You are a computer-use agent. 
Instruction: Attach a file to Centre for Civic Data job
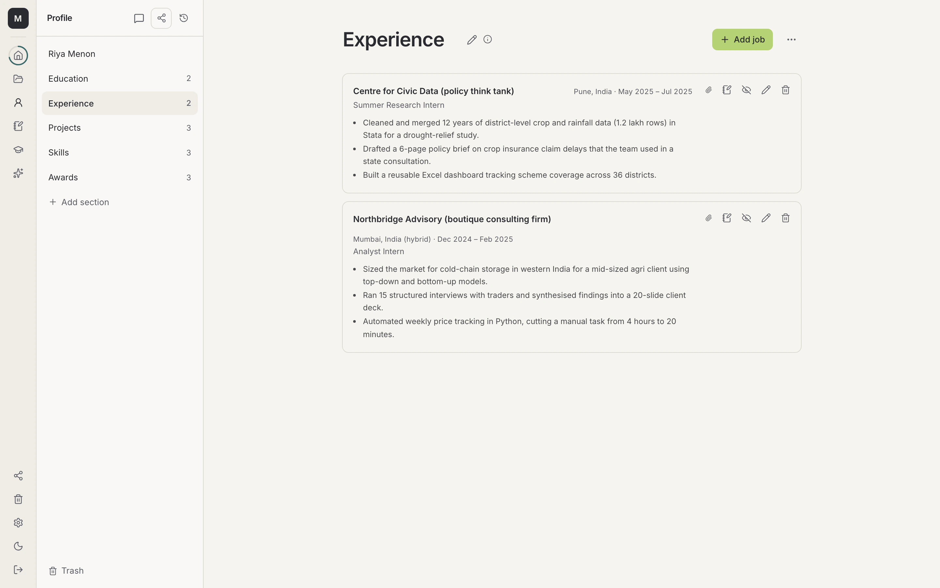(x=709, y=90)
